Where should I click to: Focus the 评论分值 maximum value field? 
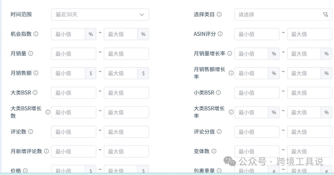[310, 132]
